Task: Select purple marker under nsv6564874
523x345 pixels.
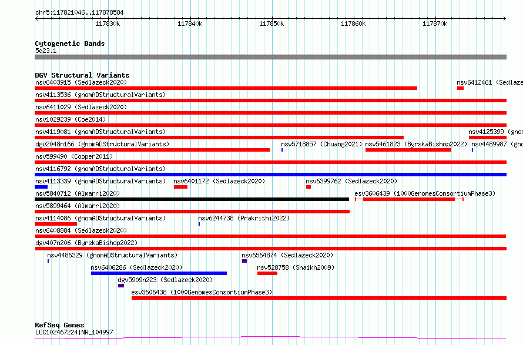Action: [x=244, y=261]
